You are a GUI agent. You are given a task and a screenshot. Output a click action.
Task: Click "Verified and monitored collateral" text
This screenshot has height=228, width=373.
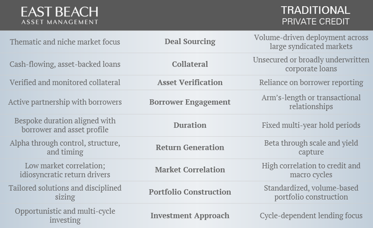(x=65, y=83)
